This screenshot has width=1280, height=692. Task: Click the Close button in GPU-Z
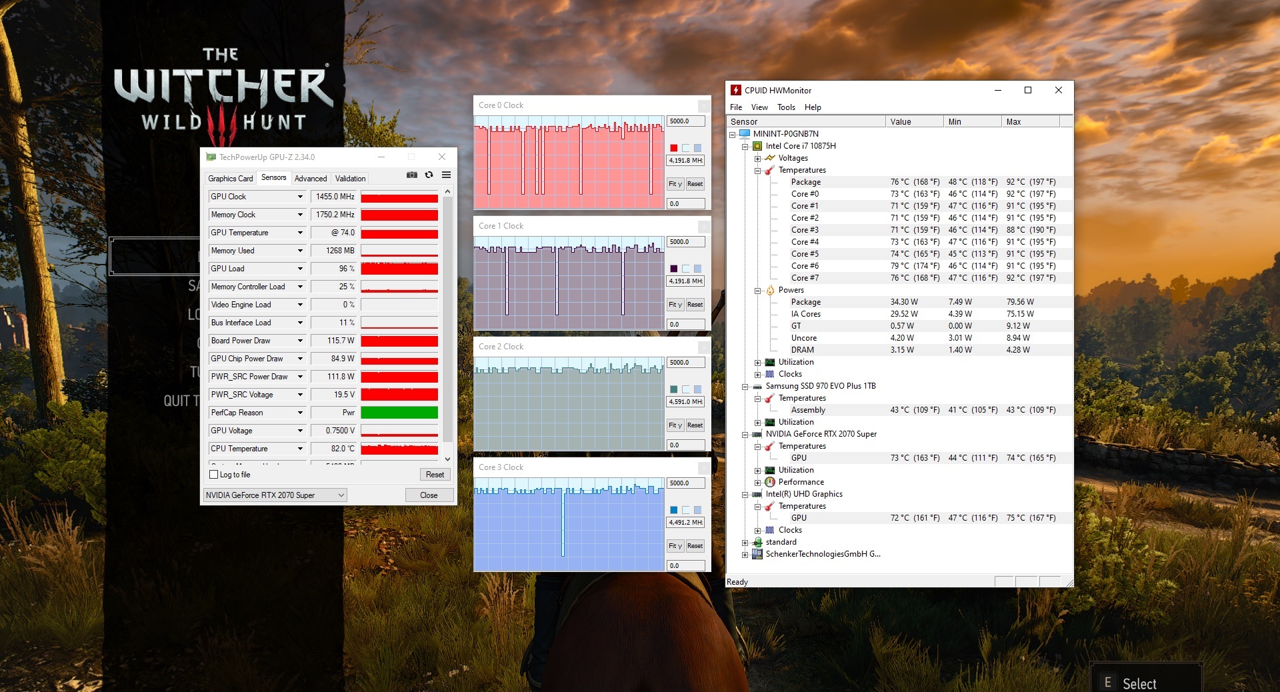point(429,495)
